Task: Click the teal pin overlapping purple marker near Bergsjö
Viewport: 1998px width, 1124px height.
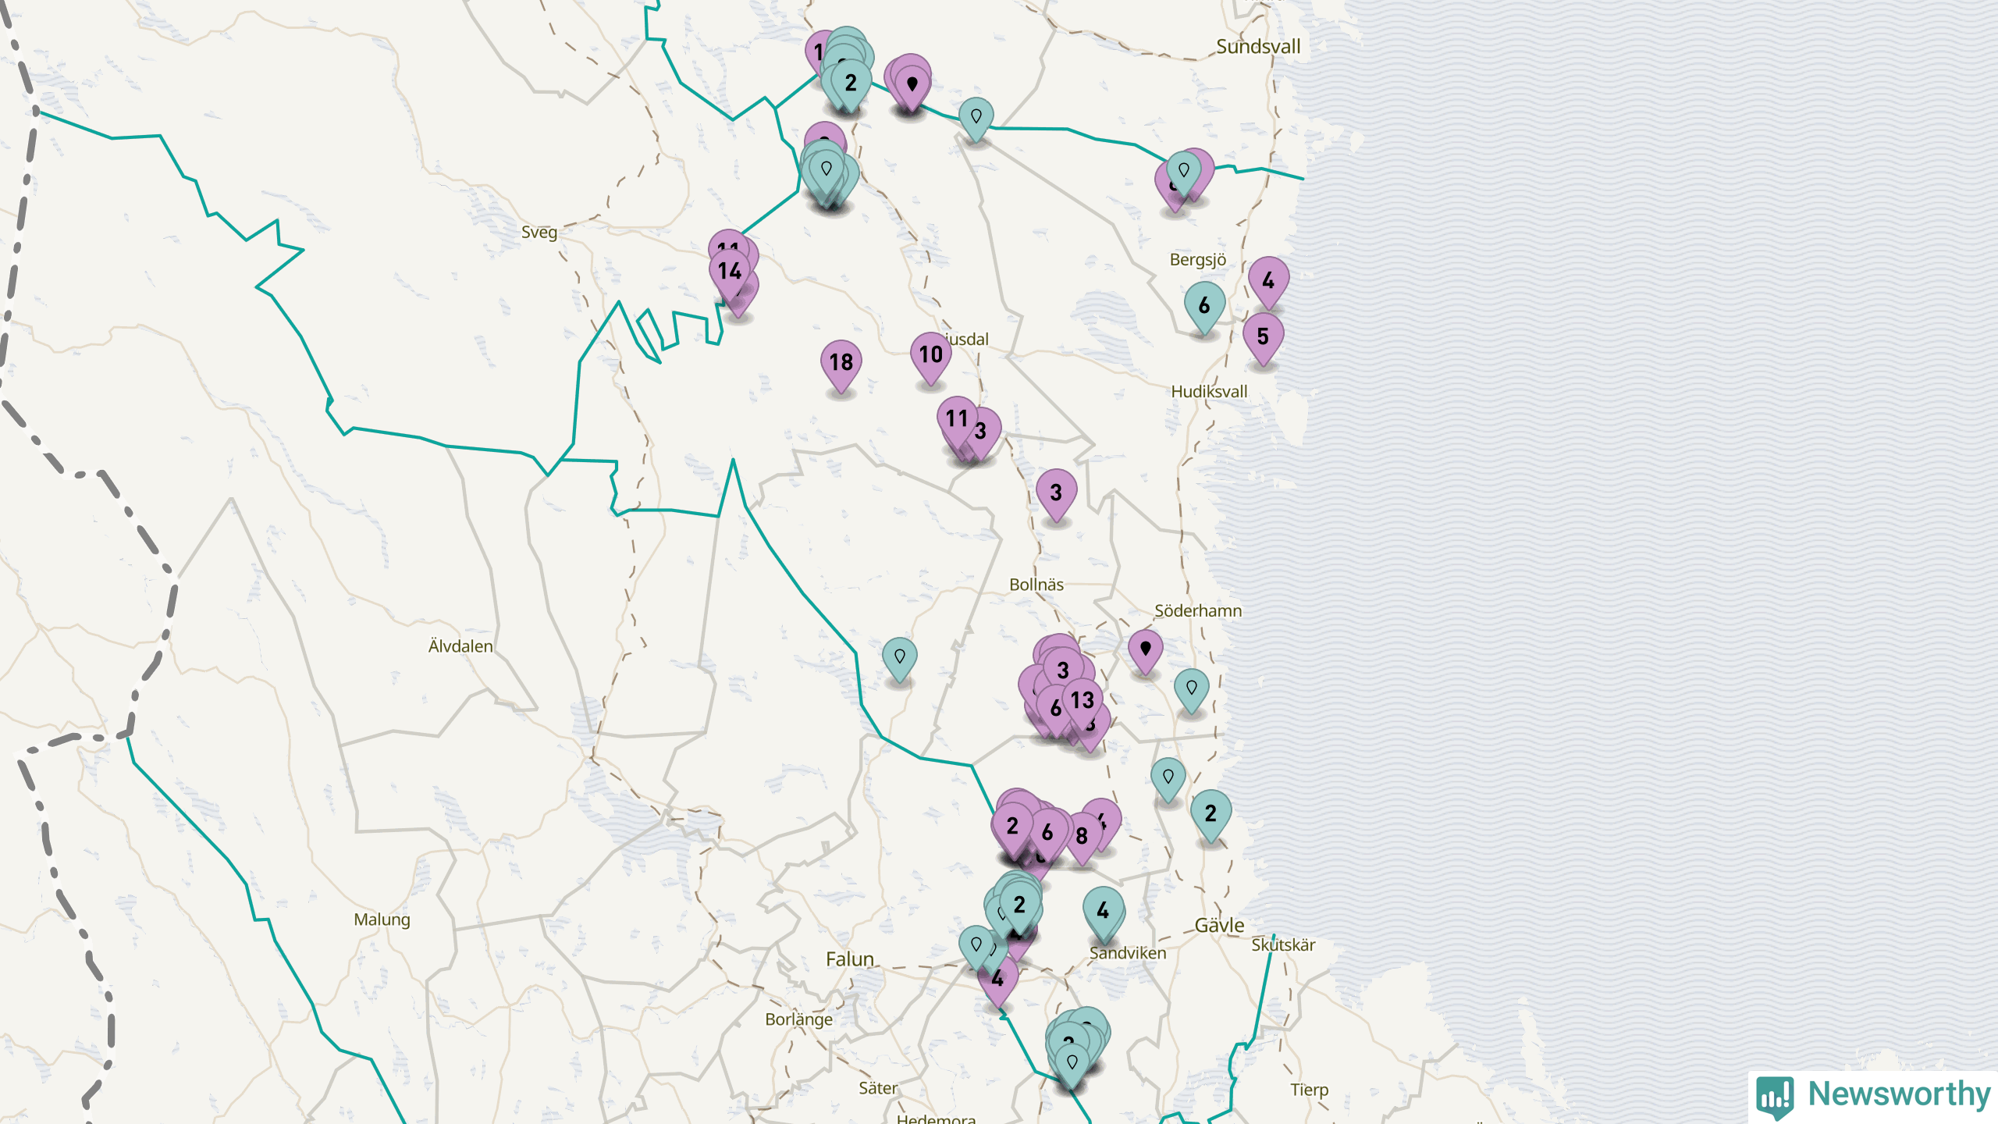Action: 1183,173
